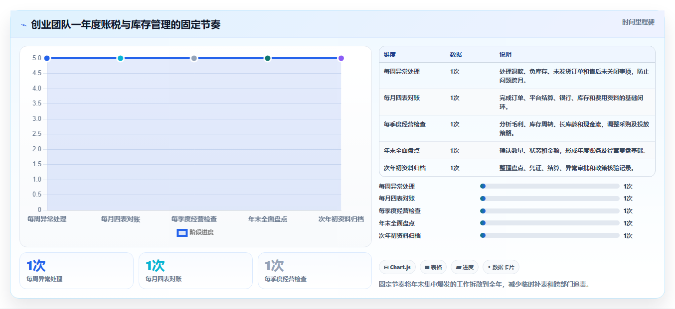Click the 表格 tag pill
Screen dimensions: 675x309
[x=433, y=267]
